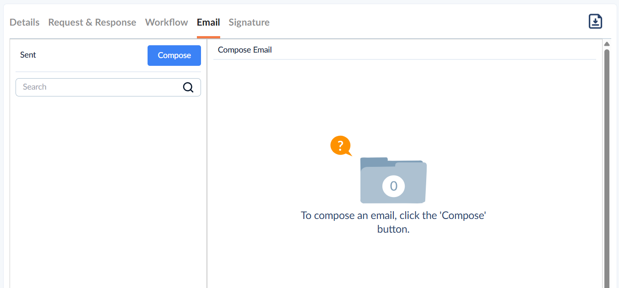Click the Compose Email pane heading
The width and height of the screenshot is (619, 288).
pos(245,50)
